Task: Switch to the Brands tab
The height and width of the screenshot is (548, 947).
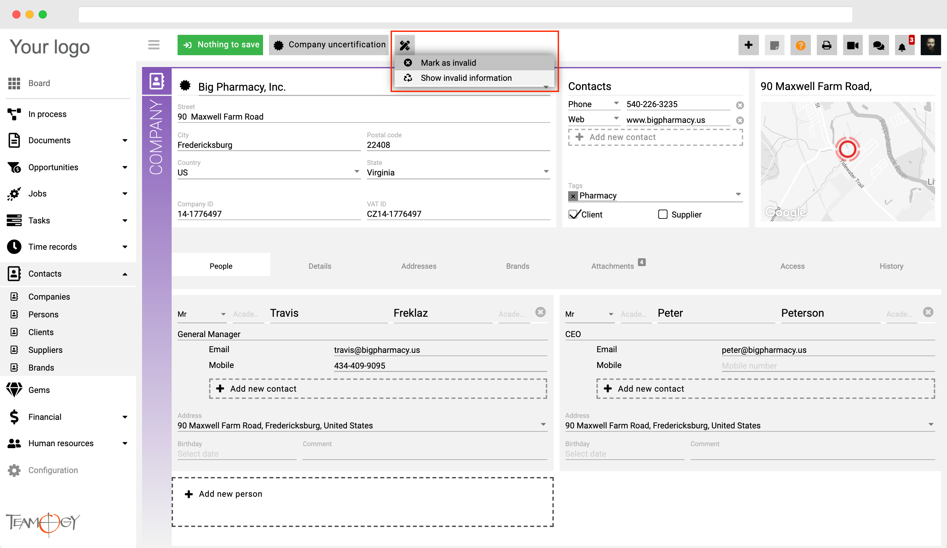Action: (x=518, y=266)
